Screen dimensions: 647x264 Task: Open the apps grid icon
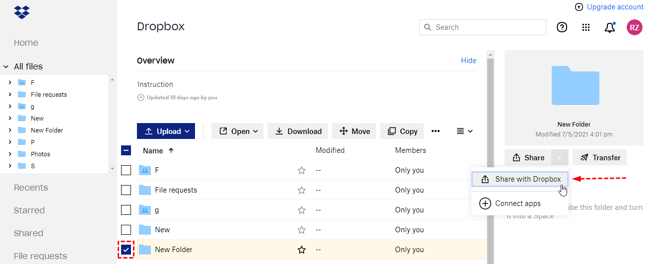tap(586, 27)
